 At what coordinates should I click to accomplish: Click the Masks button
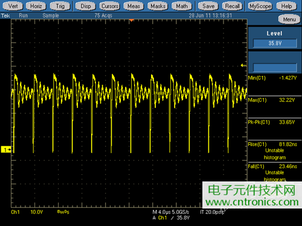[158, 6]
